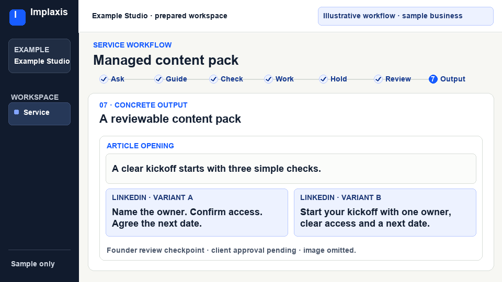Click the Ask step checkmark icon
502x282 pixels.
pos(104,79)
